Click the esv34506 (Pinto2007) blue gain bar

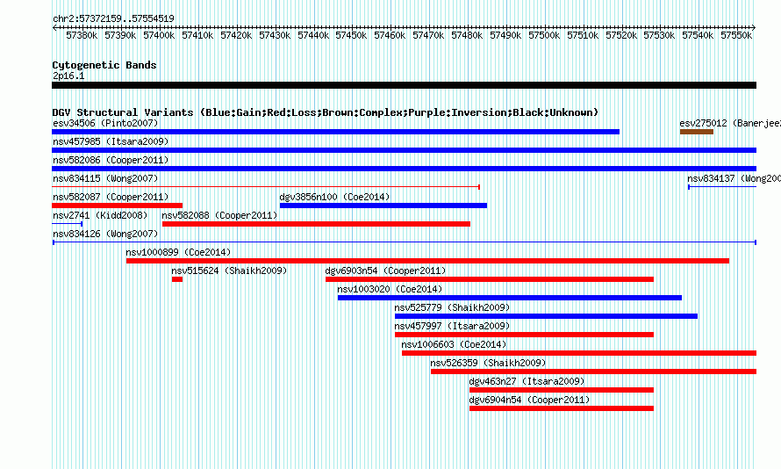coord(336,132)
